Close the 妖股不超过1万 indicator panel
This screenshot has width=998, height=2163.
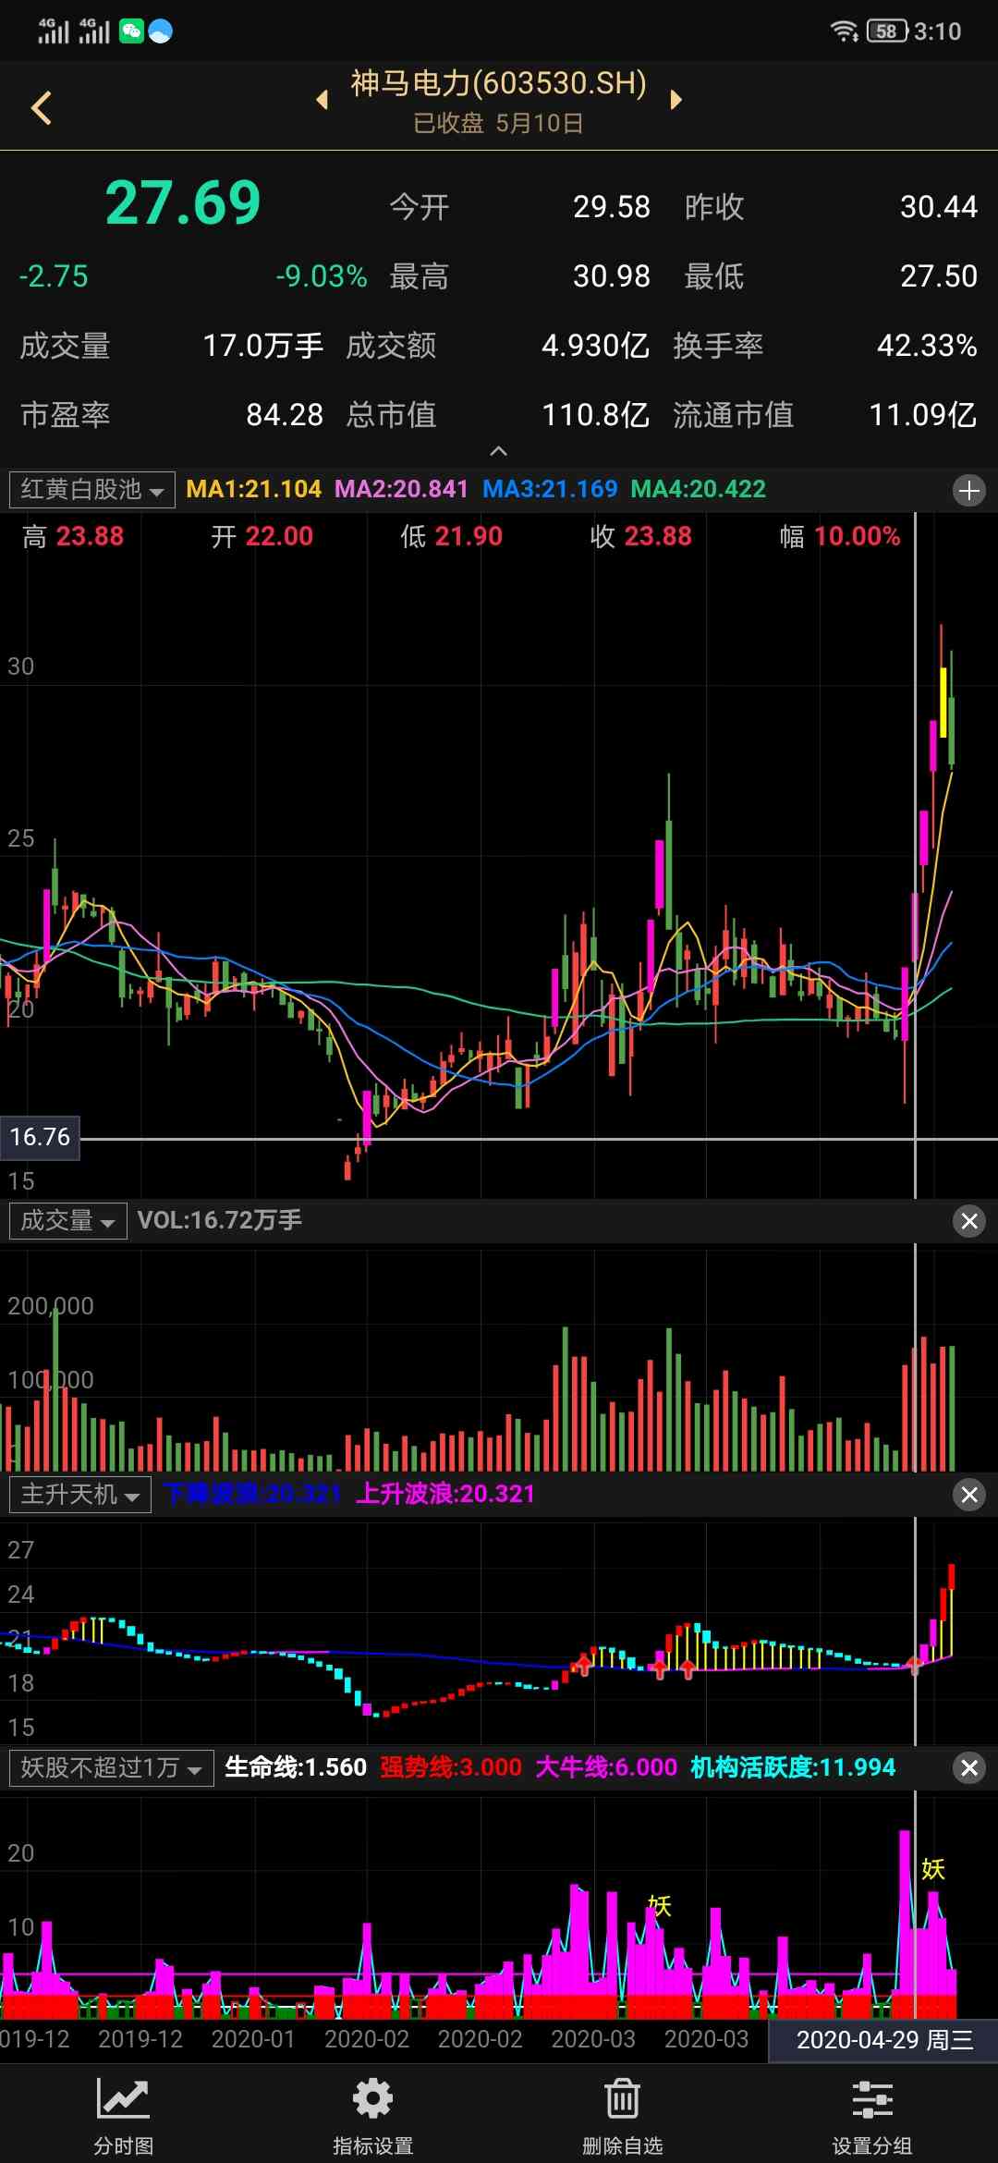click(x=968, y=1768)
